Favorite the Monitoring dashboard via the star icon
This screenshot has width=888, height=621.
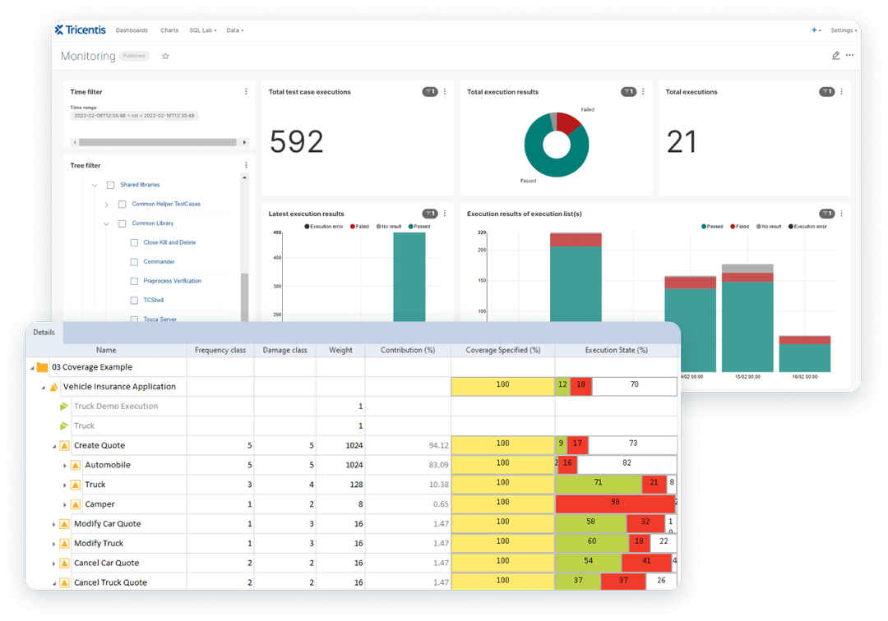point(165,56)
